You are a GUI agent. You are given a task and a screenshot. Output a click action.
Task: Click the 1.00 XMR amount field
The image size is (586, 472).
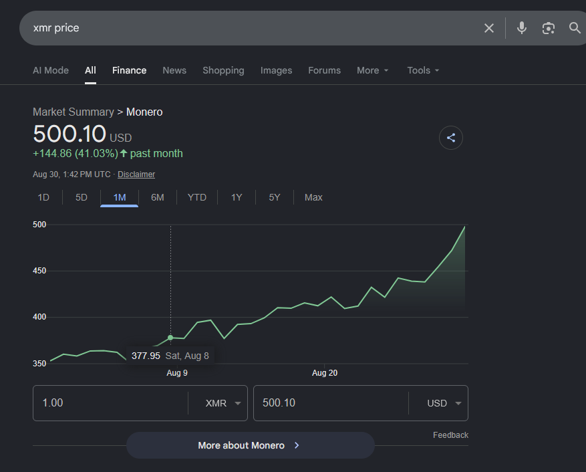(110, 403)
